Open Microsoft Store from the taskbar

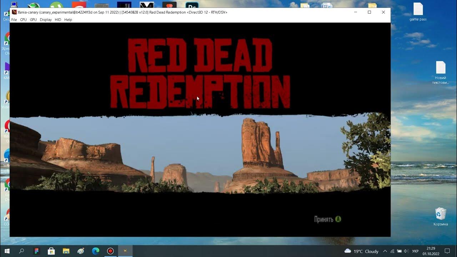coord(51,251)
